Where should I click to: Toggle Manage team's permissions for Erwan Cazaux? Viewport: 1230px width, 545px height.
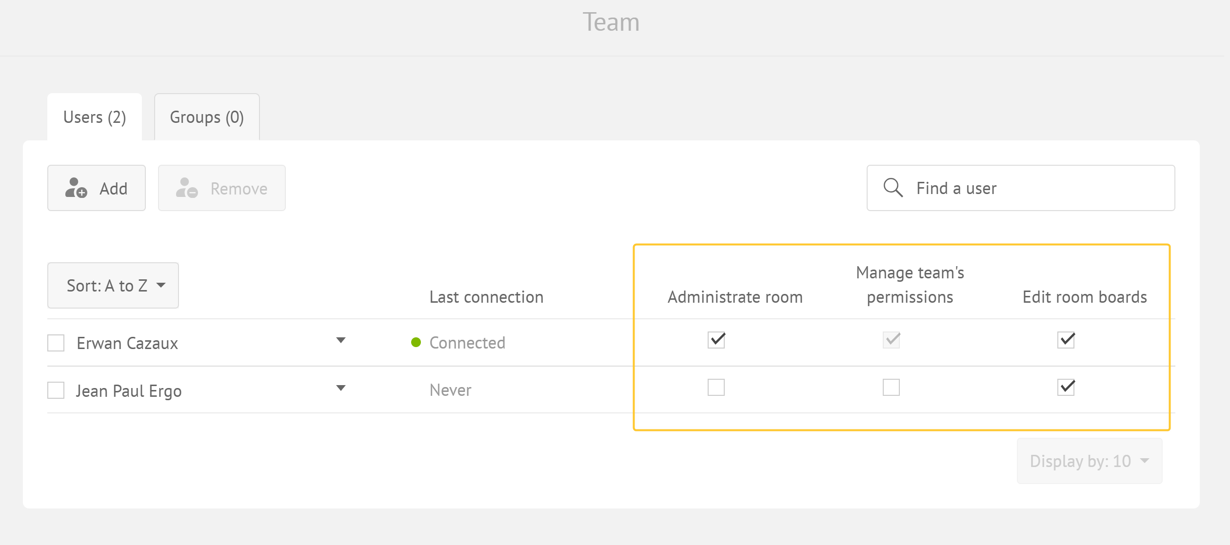click(891, 340)
